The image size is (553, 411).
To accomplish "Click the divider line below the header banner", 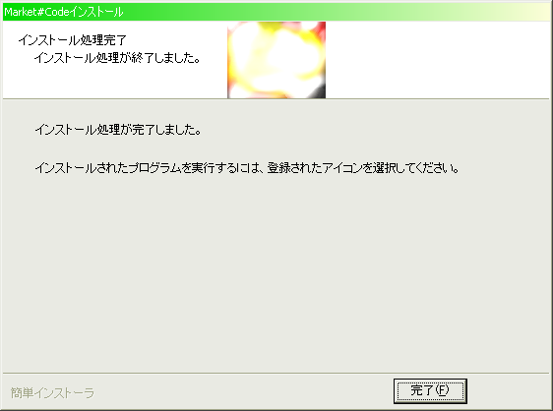I will [x=276, y=99].
